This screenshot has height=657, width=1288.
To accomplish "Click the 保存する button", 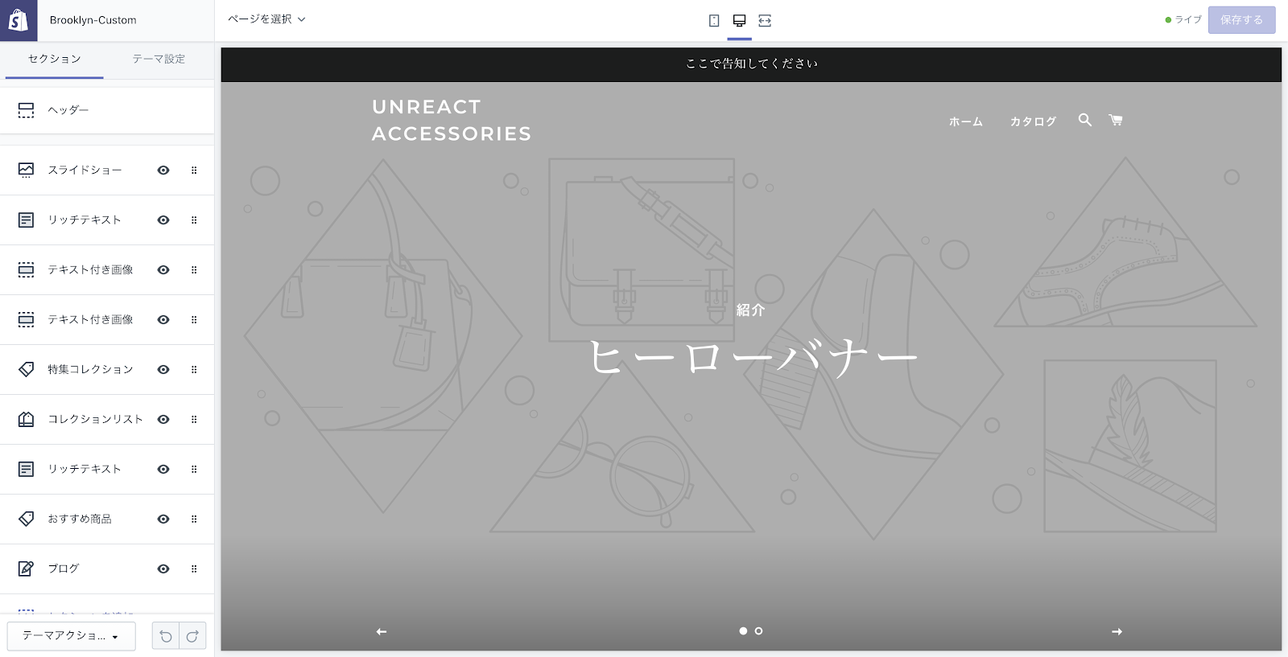I will 1241,20.
